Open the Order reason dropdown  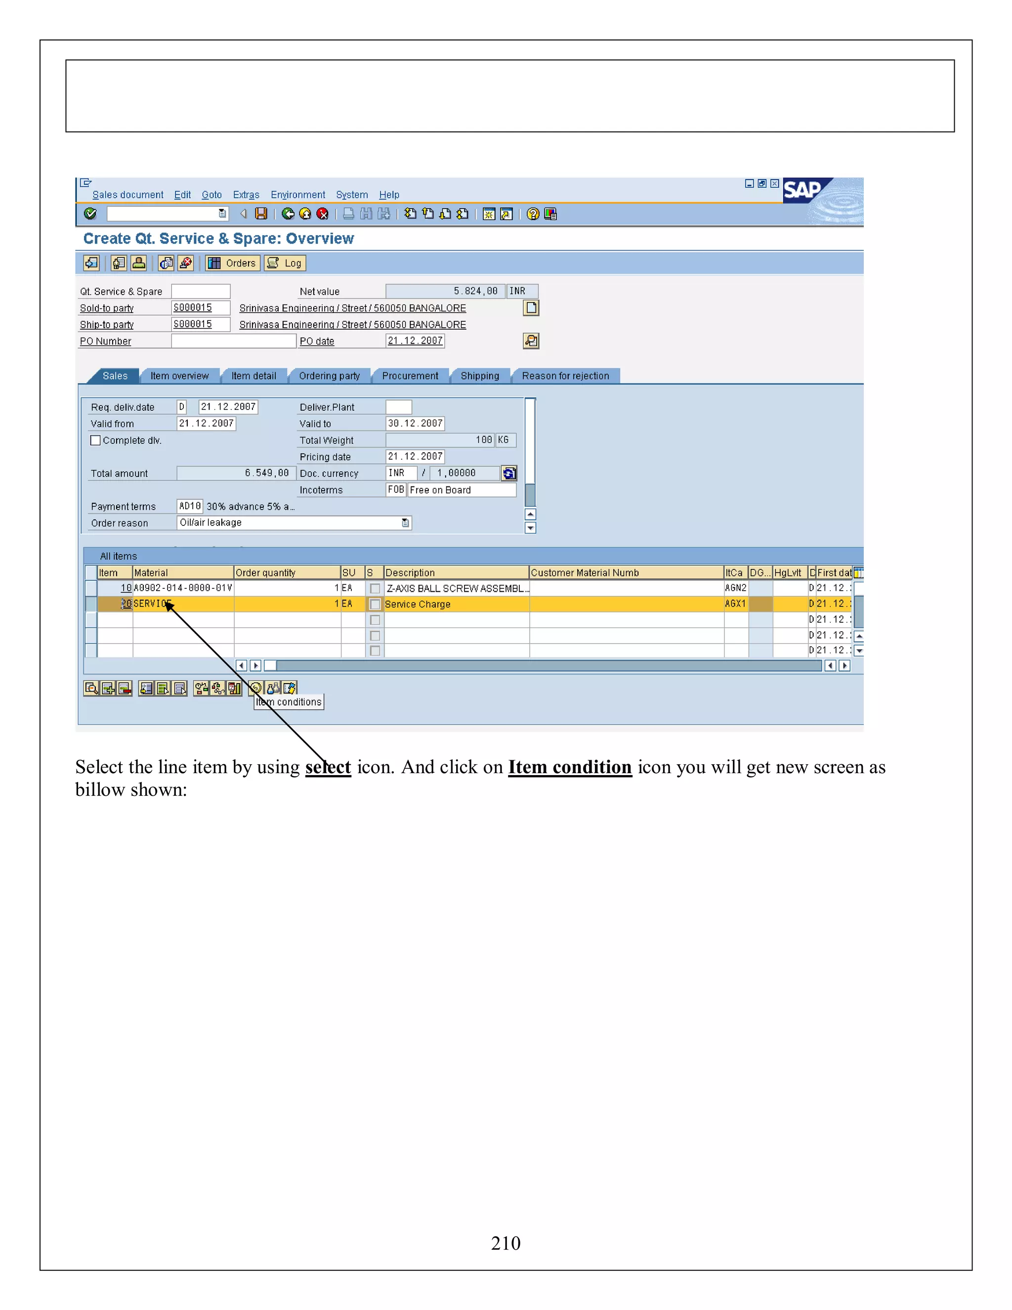405,523
